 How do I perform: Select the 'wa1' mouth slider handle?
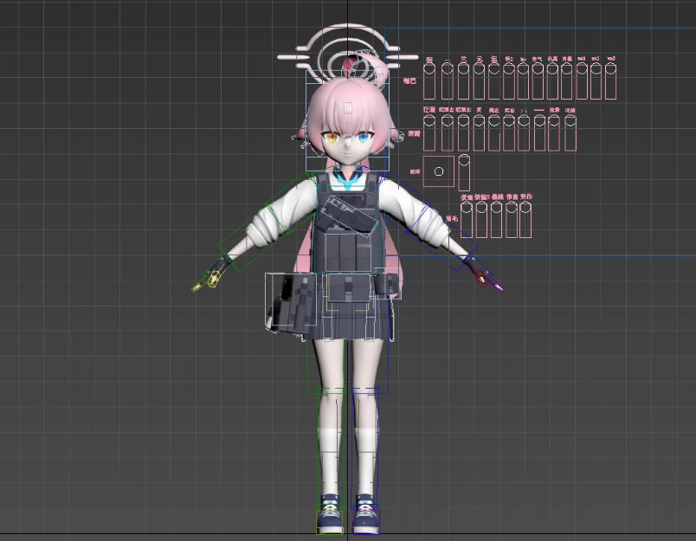(x=582, y=68)
